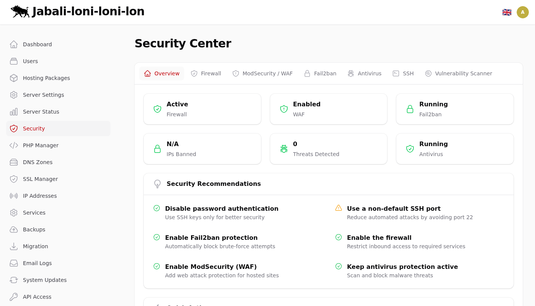
Task: Click the Threats Detected stat card
Action: tap(328, 149)
